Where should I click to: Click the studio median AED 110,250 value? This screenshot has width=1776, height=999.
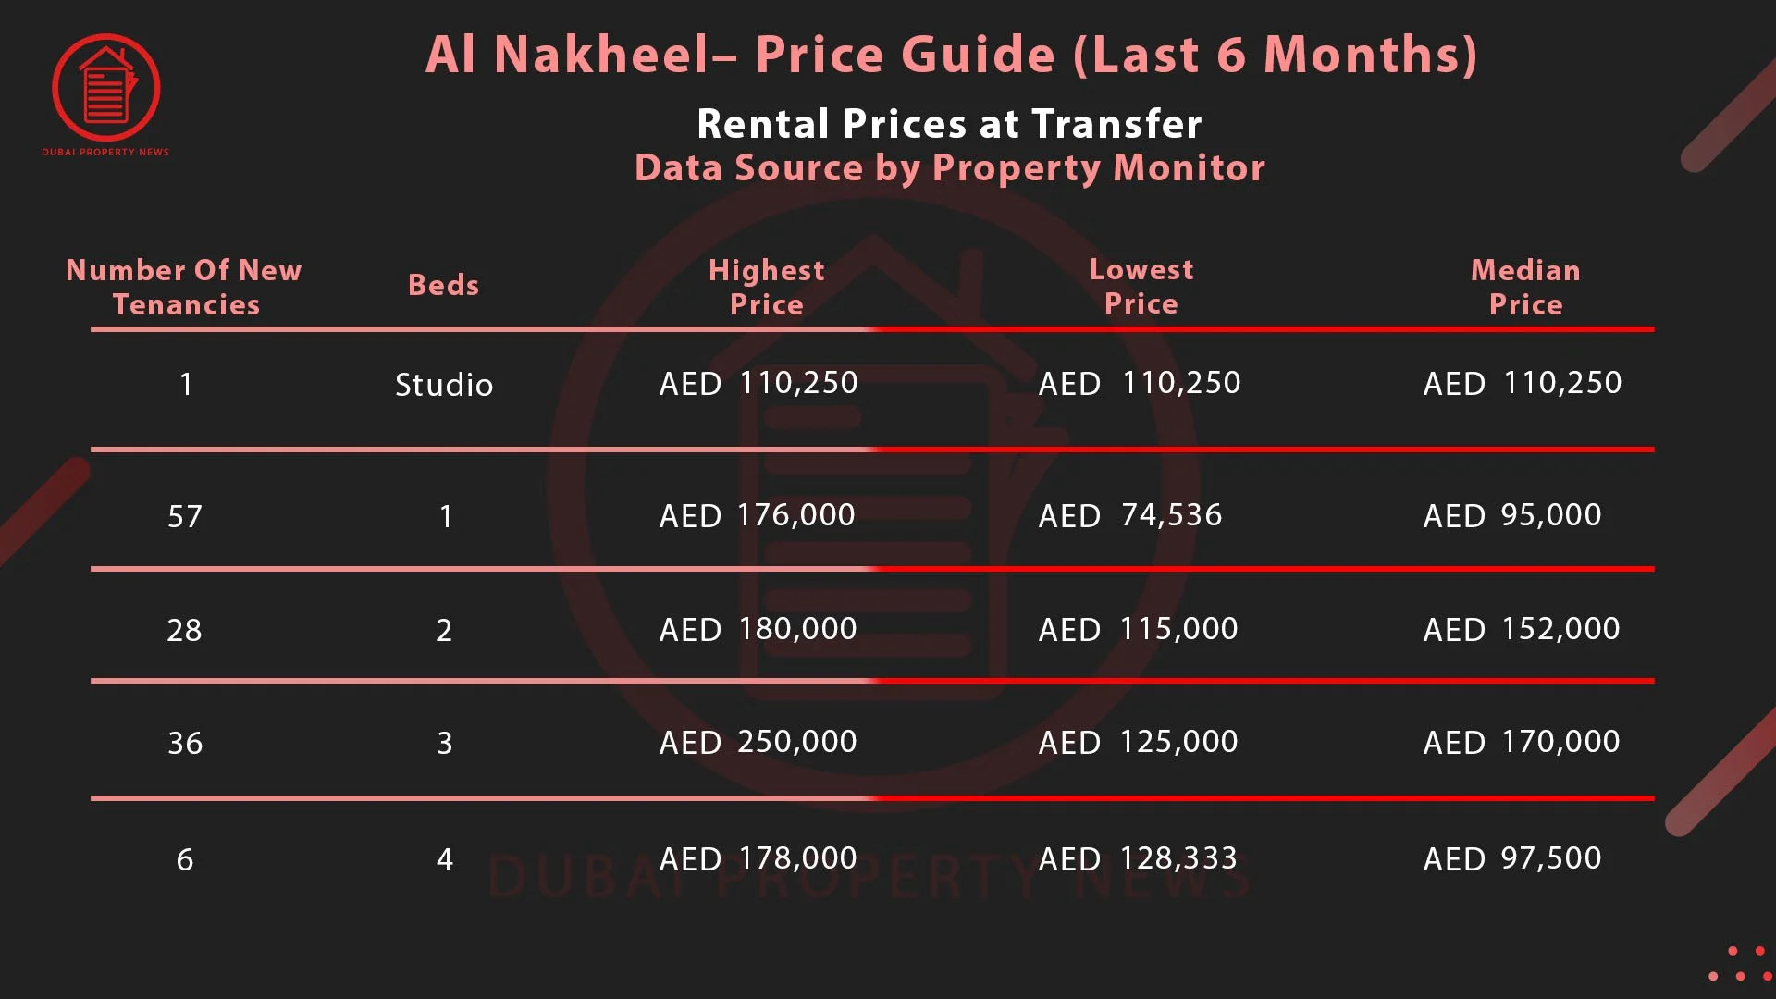tap(1523, 383)
